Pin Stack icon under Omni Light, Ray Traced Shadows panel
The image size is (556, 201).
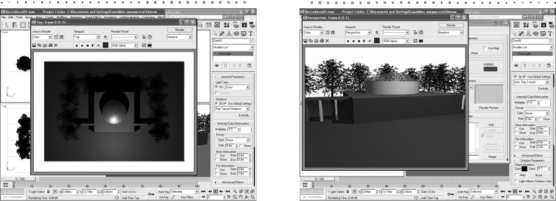point(217,66)
